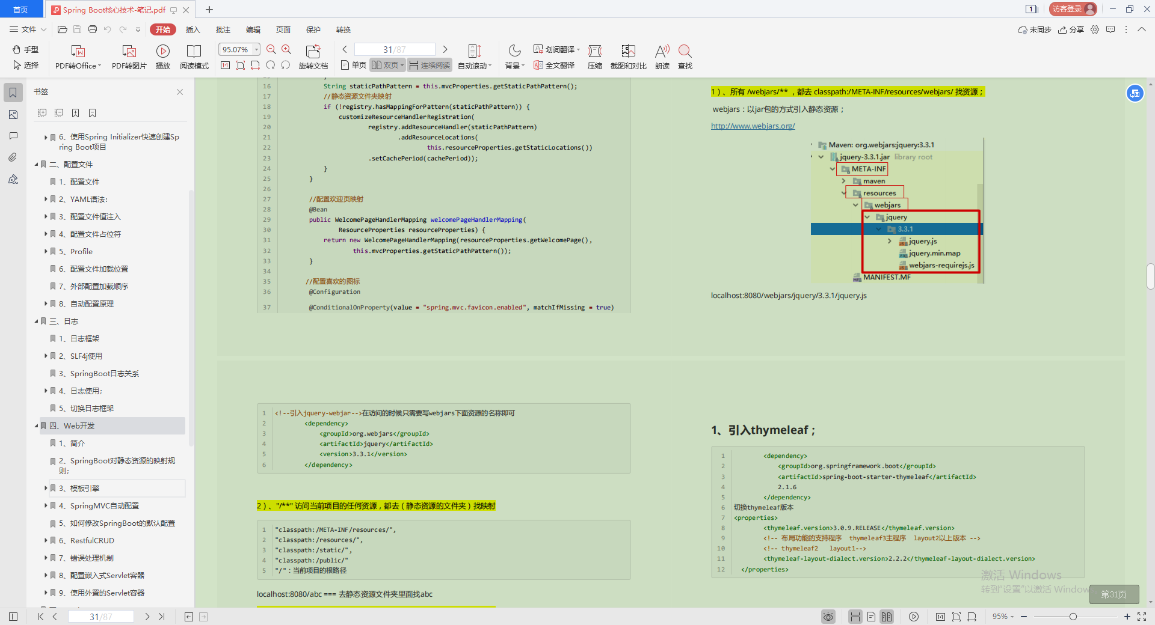Viewport: 1155px width, 625px height.
Task: Expand the 6、RestfulCRUD bookmark
Action: click(46, 540)
